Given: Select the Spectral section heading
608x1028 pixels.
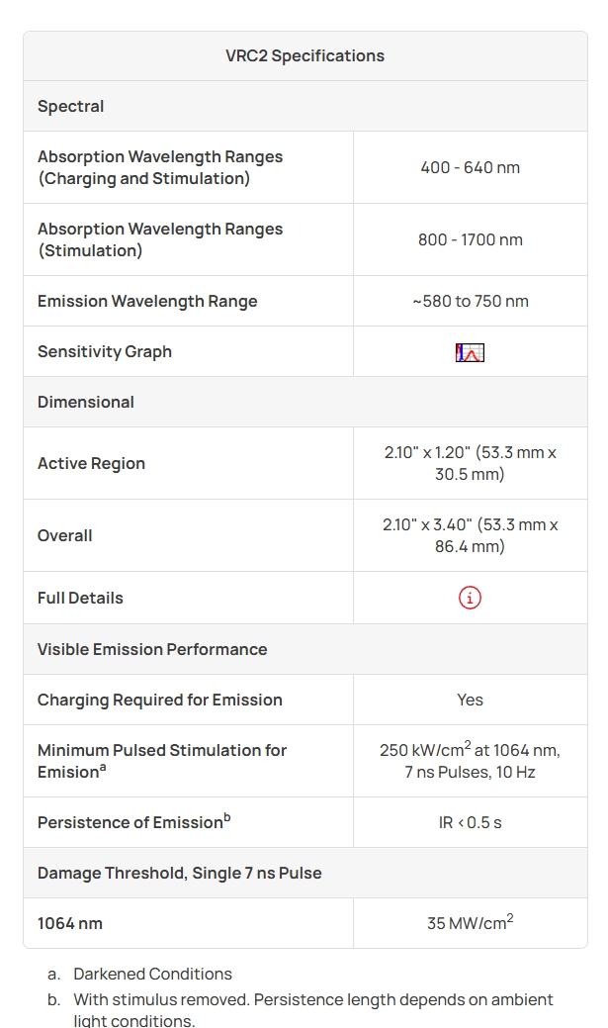Looking at the screenshot, I should 71,106.
